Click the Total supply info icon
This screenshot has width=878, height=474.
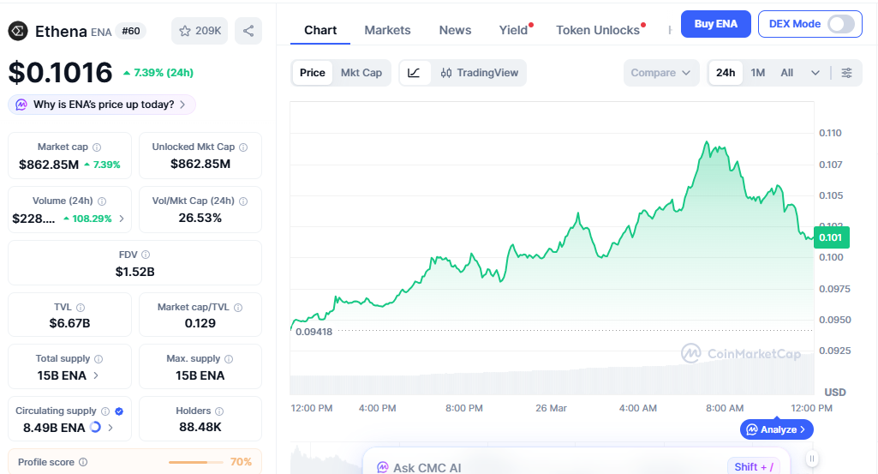99,359
